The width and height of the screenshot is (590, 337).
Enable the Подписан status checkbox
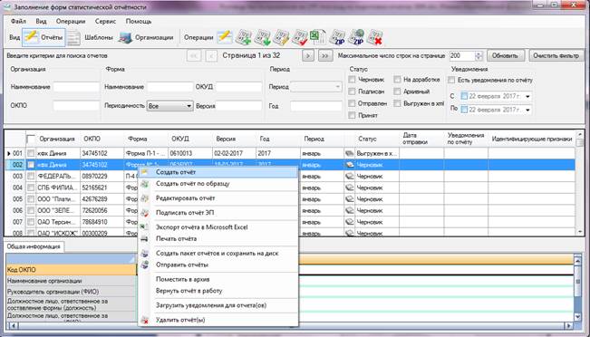tap(352, 91)
